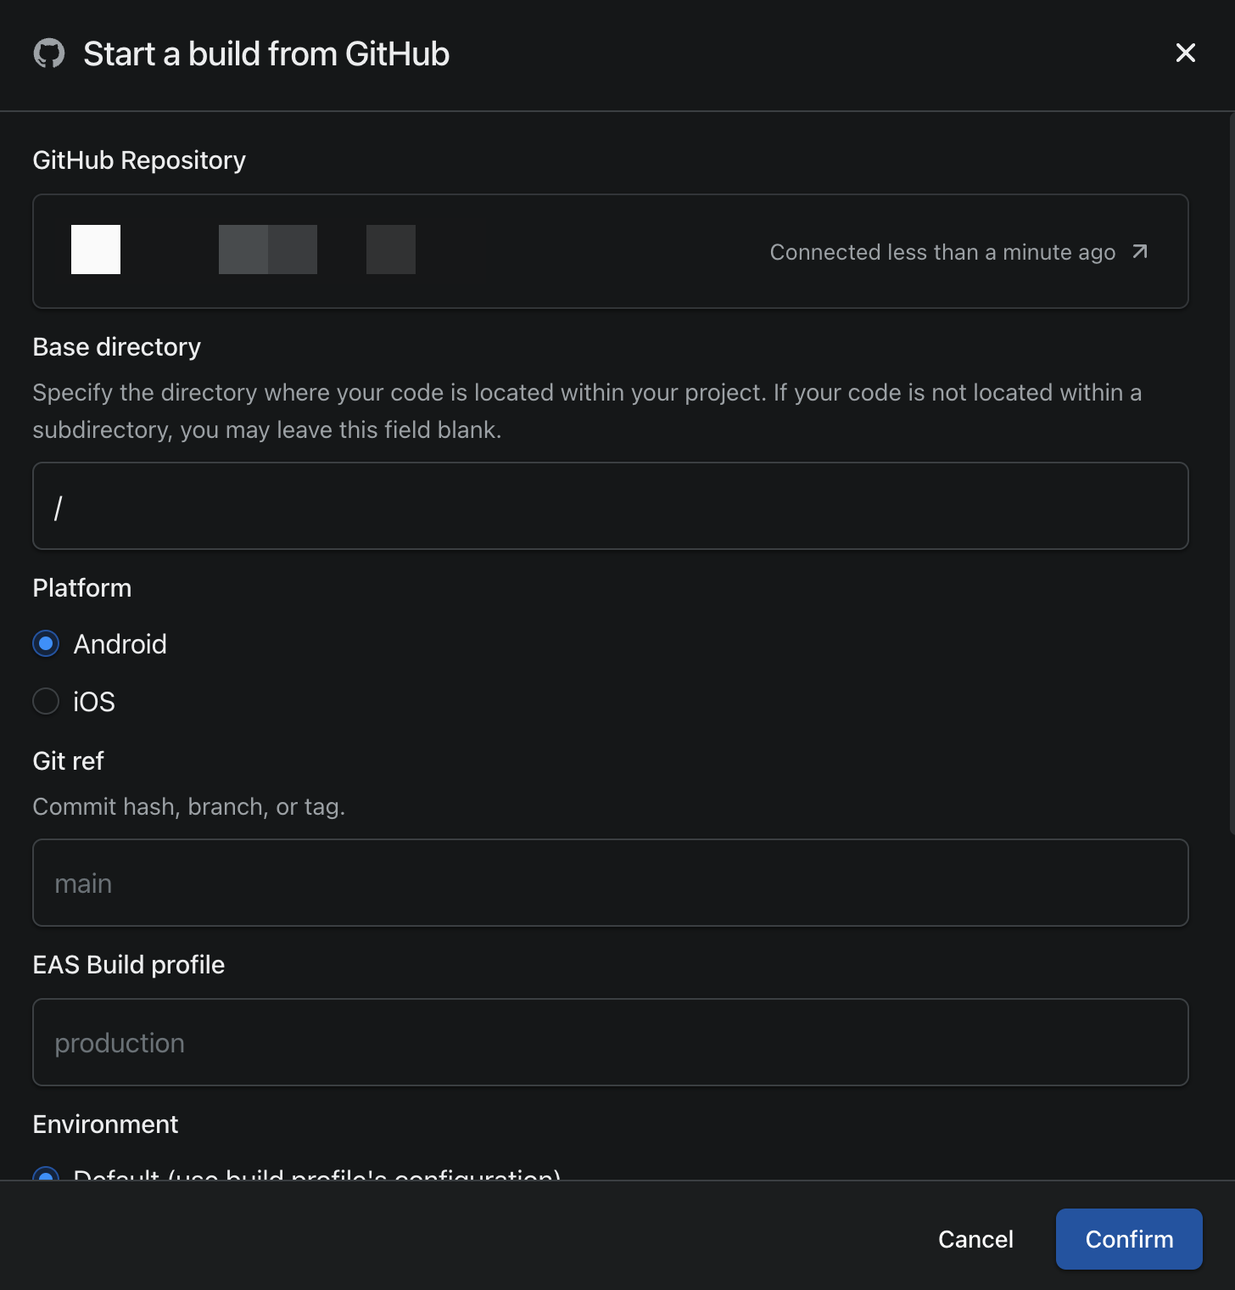The width and height of the screenshot is (1235, 1290).
Task: Open the external link arrow next to connection status
Action: pos(1139,251)
